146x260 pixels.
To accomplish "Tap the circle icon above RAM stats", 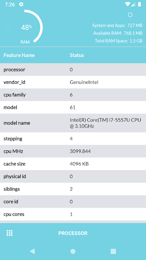I will click(130, 15).
